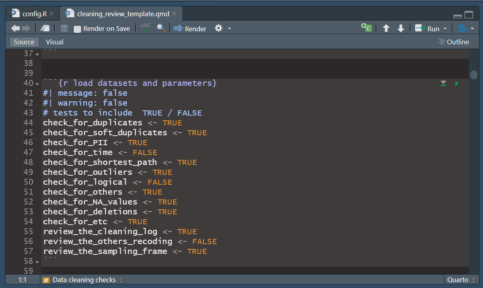Image resolution: width=483 pixels, height=288 pixels.
Task: Insert a new code chunk
Action: click(x=366, y=28)
